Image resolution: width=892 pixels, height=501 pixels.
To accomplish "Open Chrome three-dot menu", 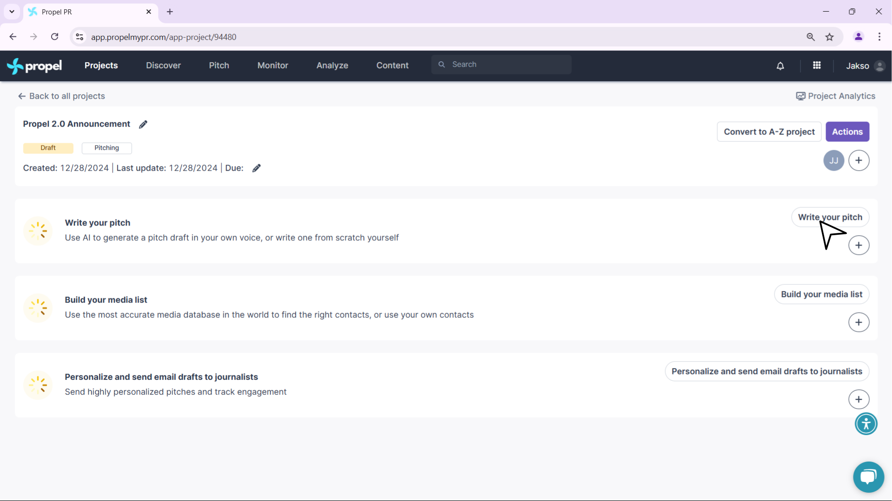I will 879,37.
